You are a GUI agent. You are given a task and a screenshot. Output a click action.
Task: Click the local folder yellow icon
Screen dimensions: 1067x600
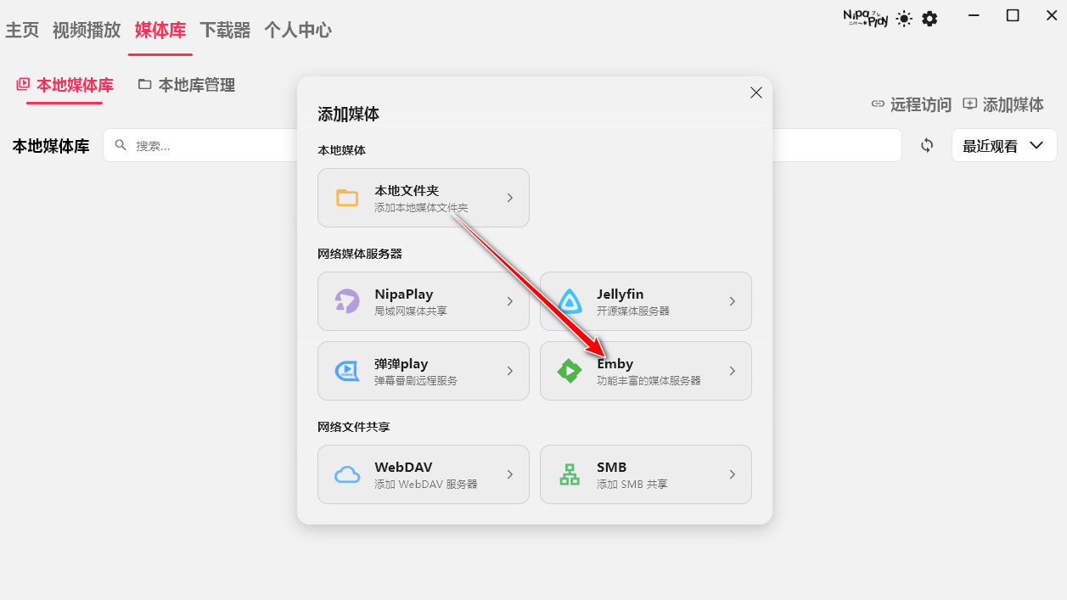click(x=347, y=198)
